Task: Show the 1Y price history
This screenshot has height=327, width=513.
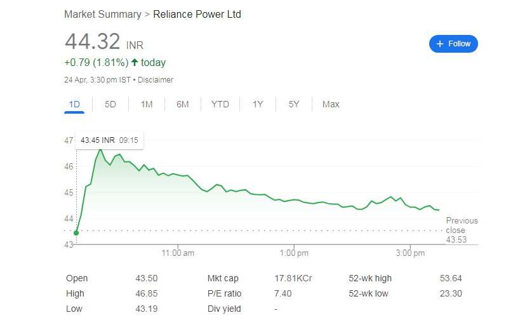Action: tap(258, 104)
